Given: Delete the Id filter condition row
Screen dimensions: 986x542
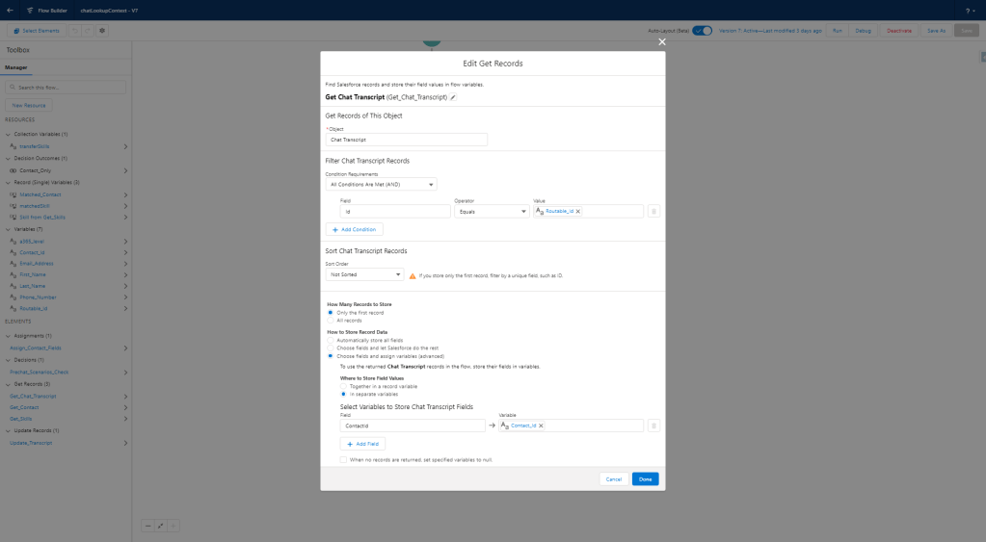Looking at the screenshot, I should click(653, 211).
